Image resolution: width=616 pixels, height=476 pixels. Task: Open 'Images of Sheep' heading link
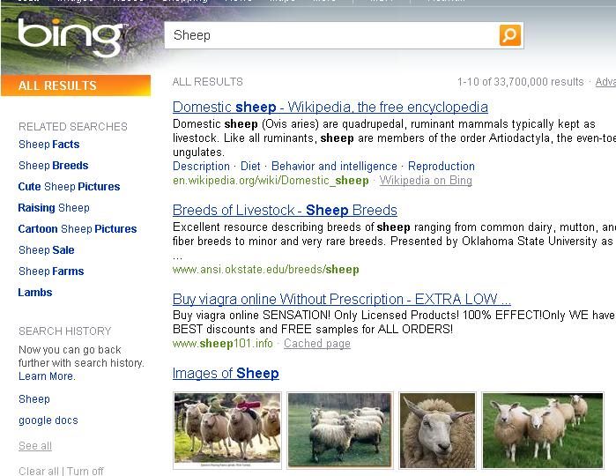[x=226, y=373]
